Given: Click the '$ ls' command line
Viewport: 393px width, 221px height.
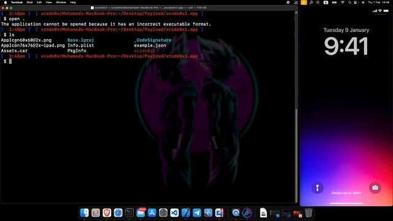Looking at the screenshot, I should tap(9, 35).
